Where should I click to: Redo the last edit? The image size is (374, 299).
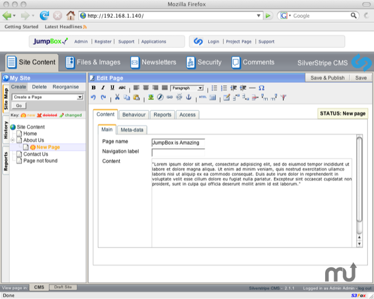coord(103,97)
